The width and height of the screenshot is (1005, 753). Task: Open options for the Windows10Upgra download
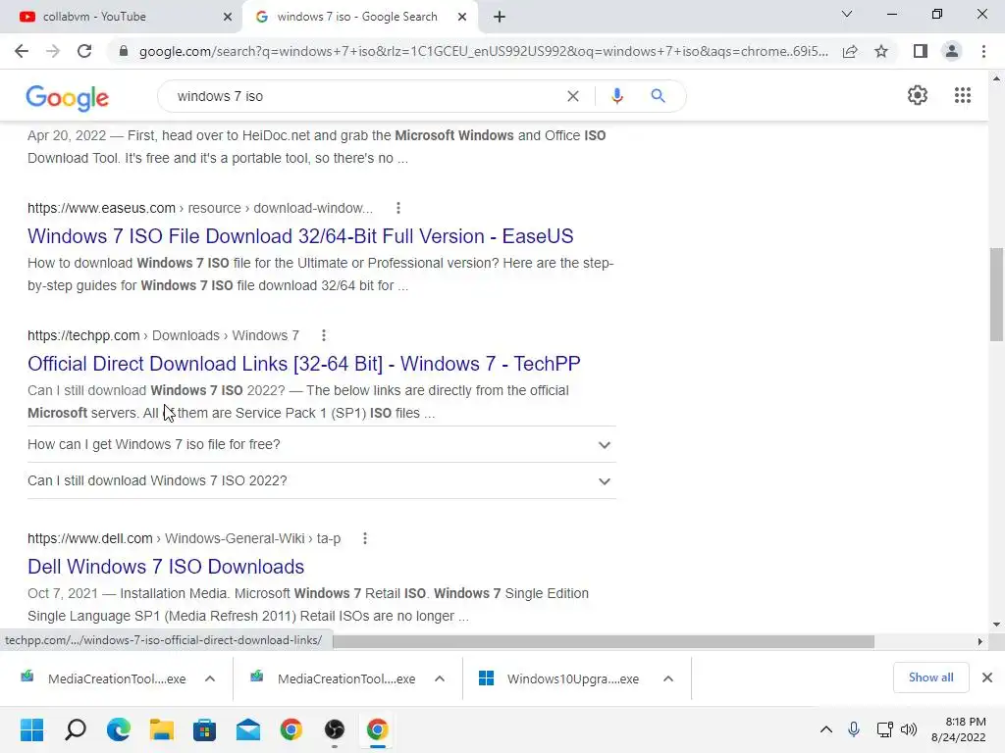pyautogui.click(x=667, y=678)
